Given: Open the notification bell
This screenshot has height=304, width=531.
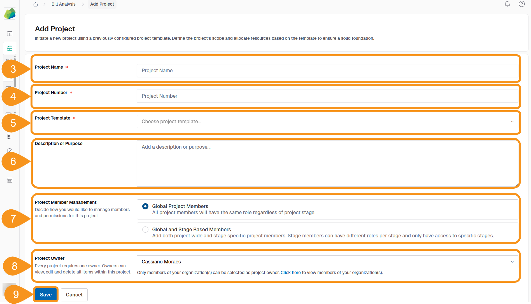Looking at the screenshot, I should tap(507, 4).
